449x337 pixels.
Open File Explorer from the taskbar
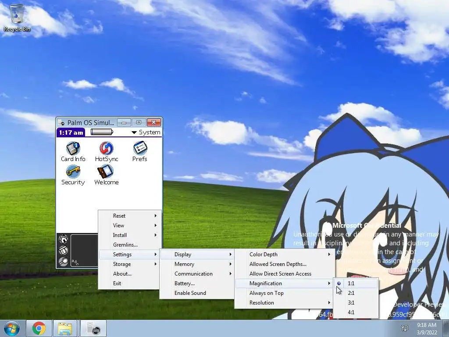point(65,328)
